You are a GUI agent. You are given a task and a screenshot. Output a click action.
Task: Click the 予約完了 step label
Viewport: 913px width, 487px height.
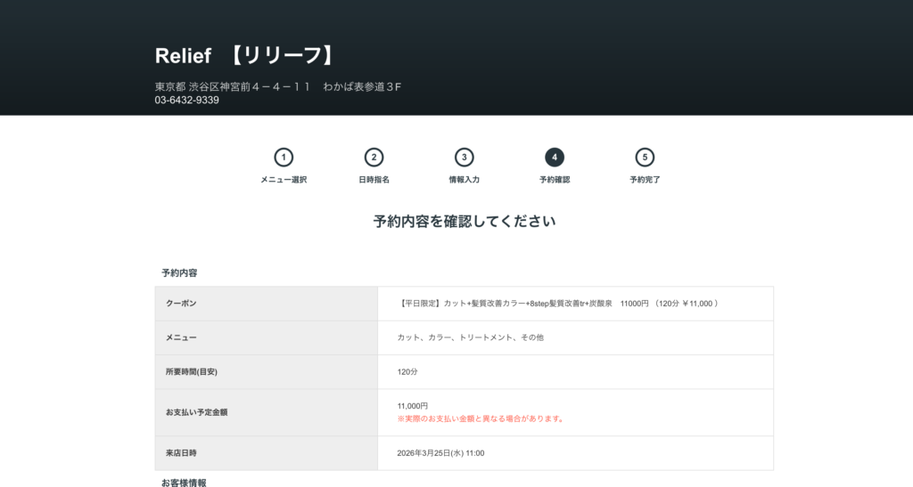point(645,180)
